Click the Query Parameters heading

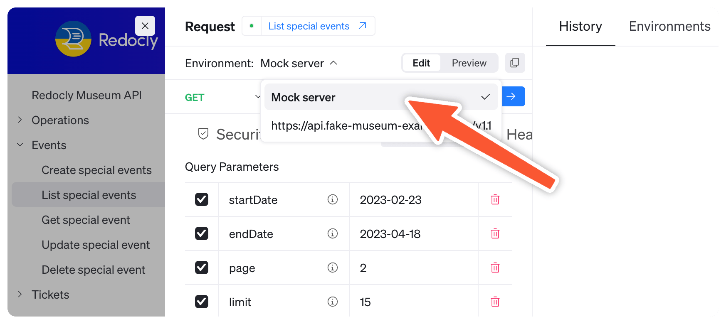232,167
